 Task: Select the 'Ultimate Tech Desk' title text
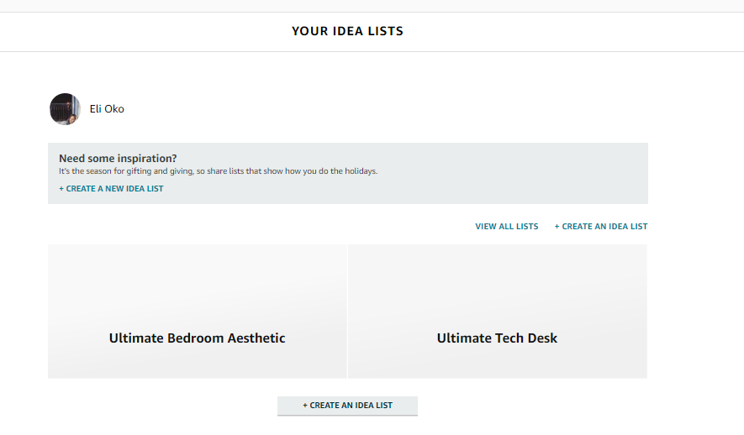point(497,338)
